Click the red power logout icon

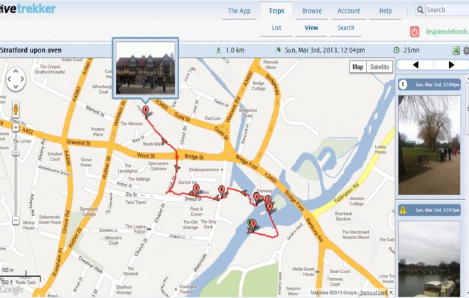(x=414, y=32)
